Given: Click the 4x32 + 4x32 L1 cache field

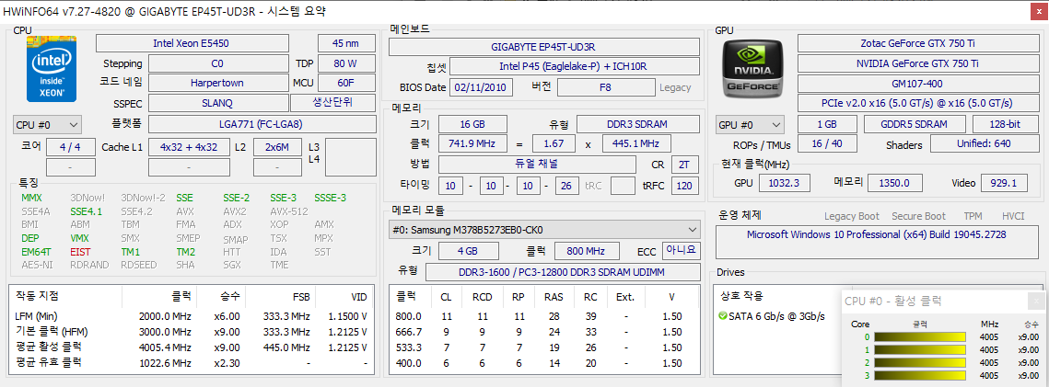Looking at the screenshot, I should coord(189,147).
